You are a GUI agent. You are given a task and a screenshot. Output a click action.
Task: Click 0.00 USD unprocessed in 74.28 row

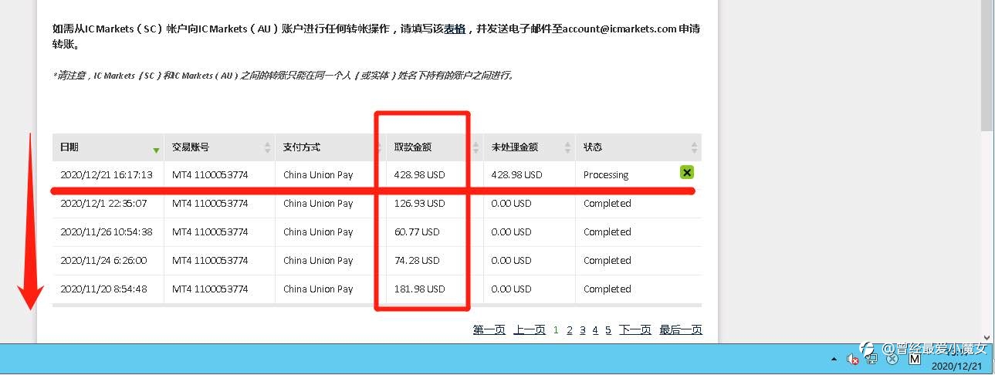point(512,261)
